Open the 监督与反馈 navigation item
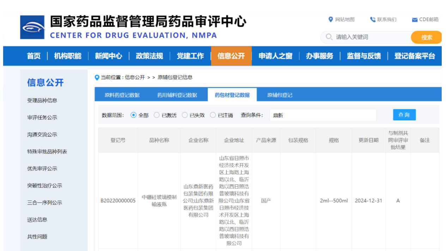 click(x=364, y=56)
